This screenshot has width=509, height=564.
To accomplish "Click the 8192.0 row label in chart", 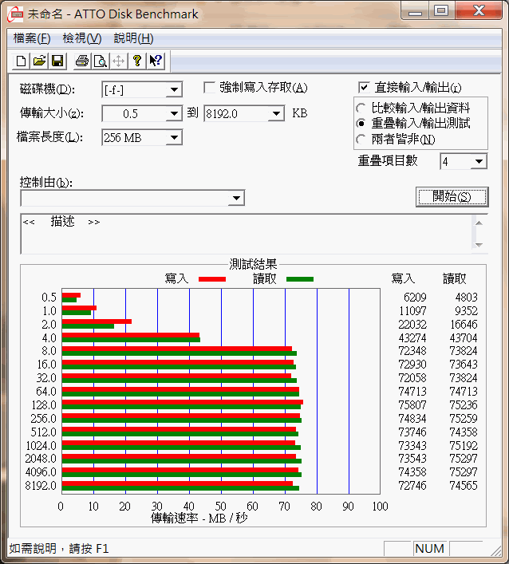I will (41, 486).
